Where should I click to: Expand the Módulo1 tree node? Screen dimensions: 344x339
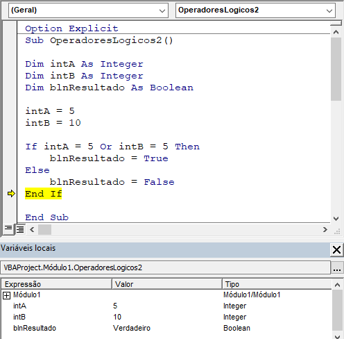pyautogui.click(x=6, y=295)
